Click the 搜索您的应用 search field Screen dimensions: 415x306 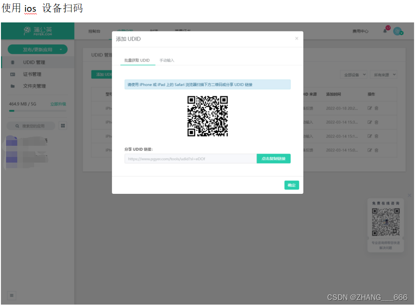click(31, 126)
